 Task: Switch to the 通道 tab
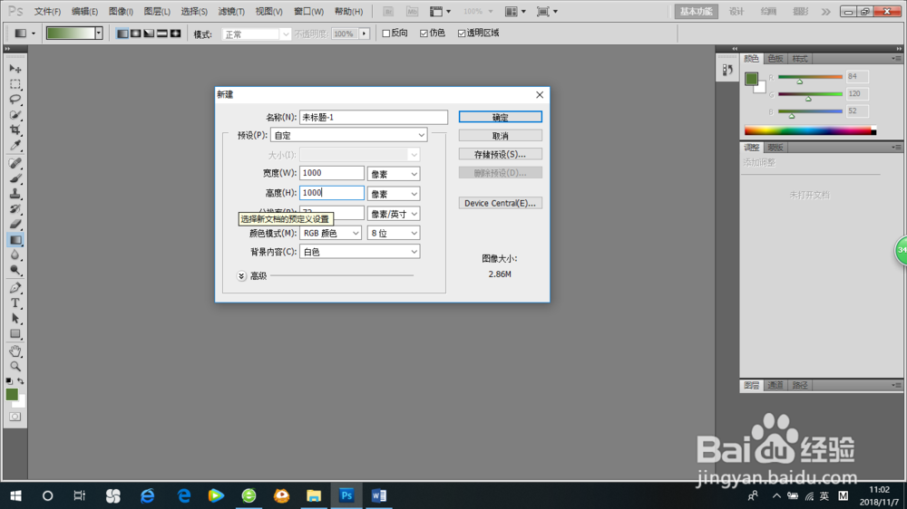775,385
